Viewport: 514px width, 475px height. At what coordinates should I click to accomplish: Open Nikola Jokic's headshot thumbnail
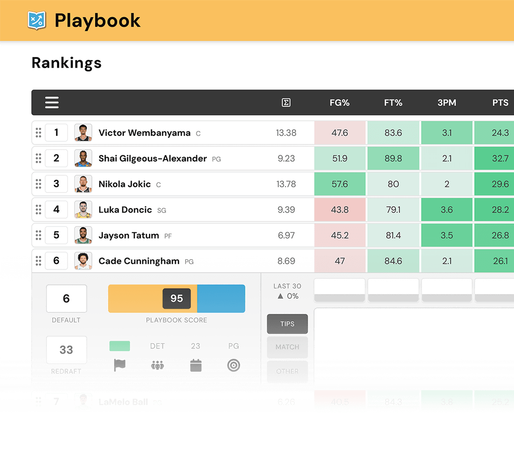(x=83, y=184)
